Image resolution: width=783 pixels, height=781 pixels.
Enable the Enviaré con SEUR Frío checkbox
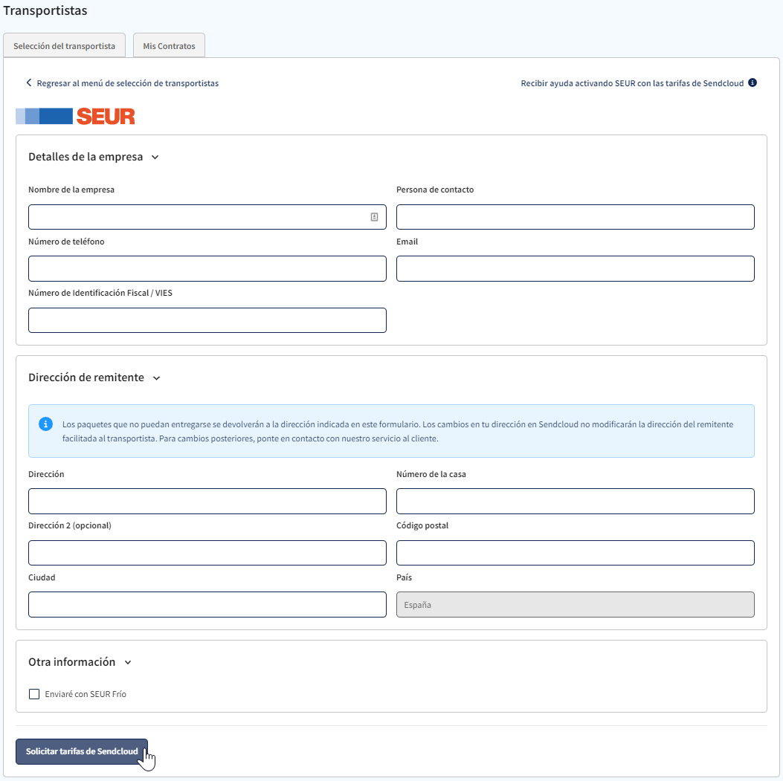(x=33, y=693)
